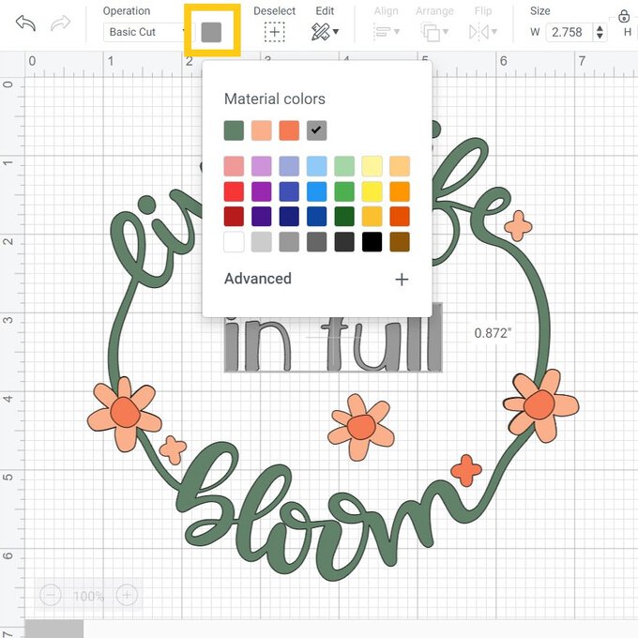
Task: Choose the dark green material color swatch
Action: click(234, 130)
